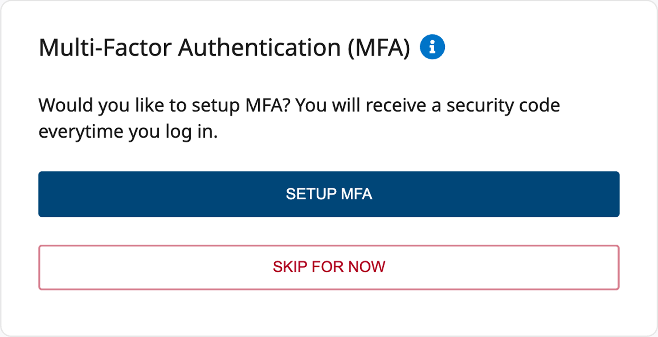Screen dimensions: 658x337
Task: Reveal the MFA explanation from the info circle
Action: 432,47
